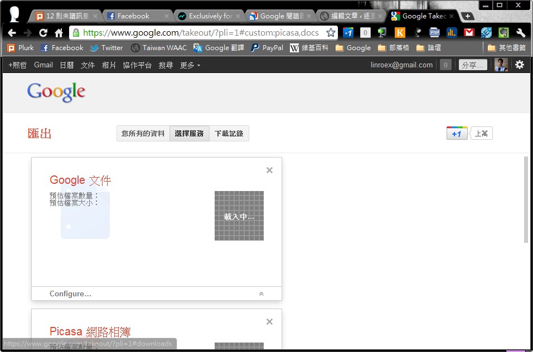Open the 維基百科 bookmark
The width and height of the screenshot is (533, 352).
point(309,48)
